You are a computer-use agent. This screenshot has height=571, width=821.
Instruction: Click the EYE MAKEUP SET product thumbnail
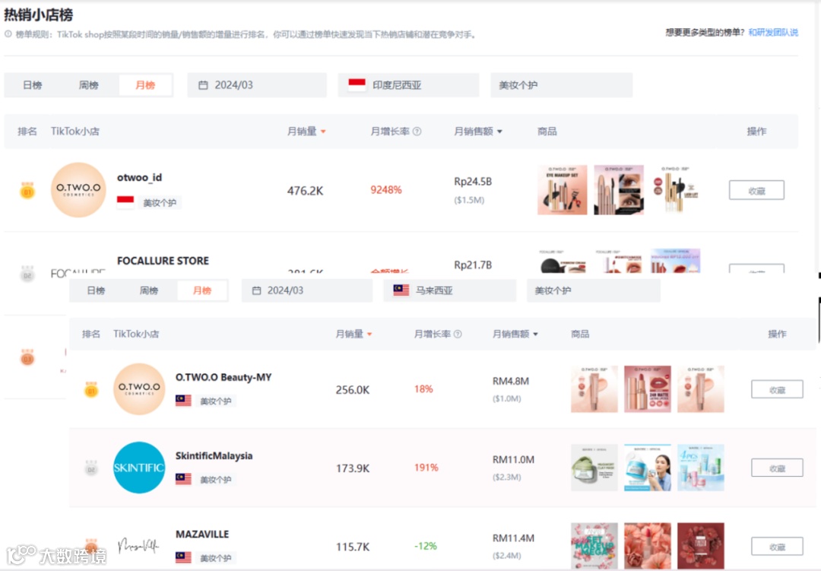563,189
